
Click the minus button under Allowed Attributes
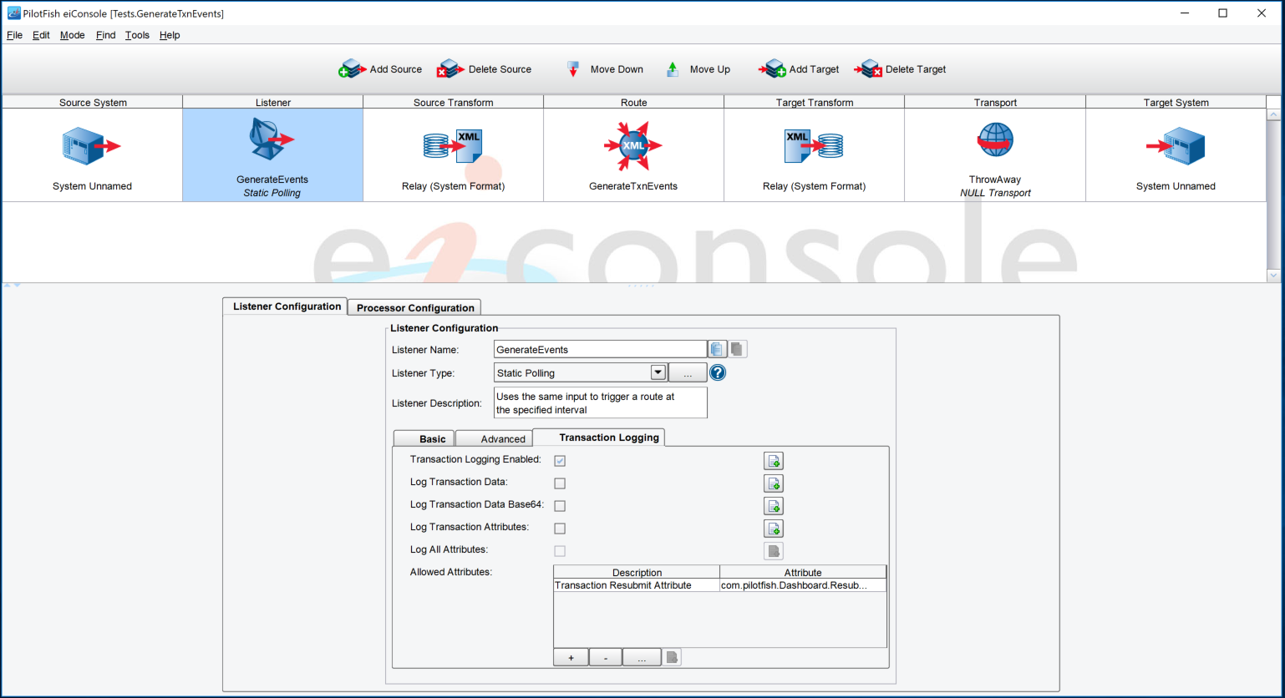point(606,658)
